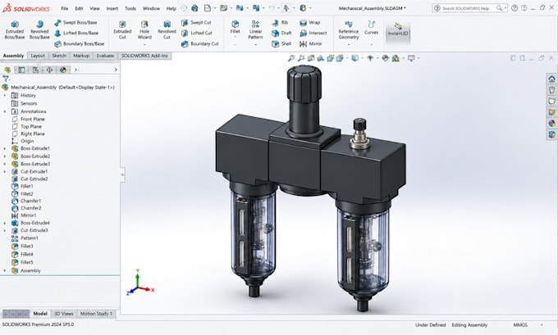Select the Revolved Boss/Base tool
The image size is (558, 335).
pos(39,29)
